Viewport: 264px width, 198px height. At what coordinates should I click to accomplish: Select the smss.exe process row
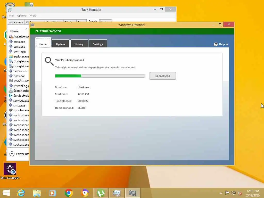point(19,105)
